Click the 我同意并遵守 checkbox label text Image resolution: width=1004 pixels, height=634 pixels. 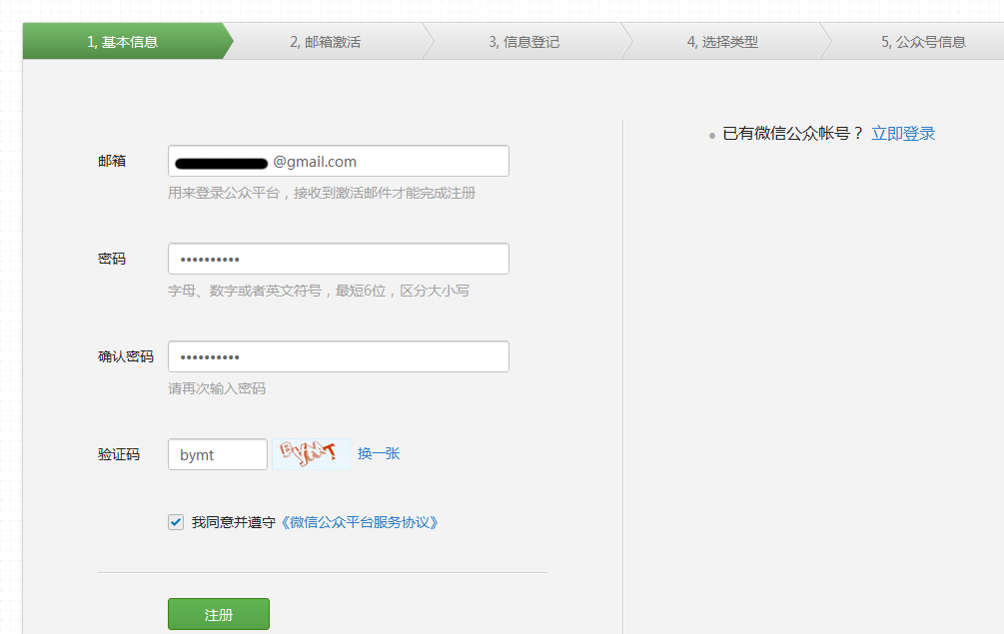click(233, 522)
